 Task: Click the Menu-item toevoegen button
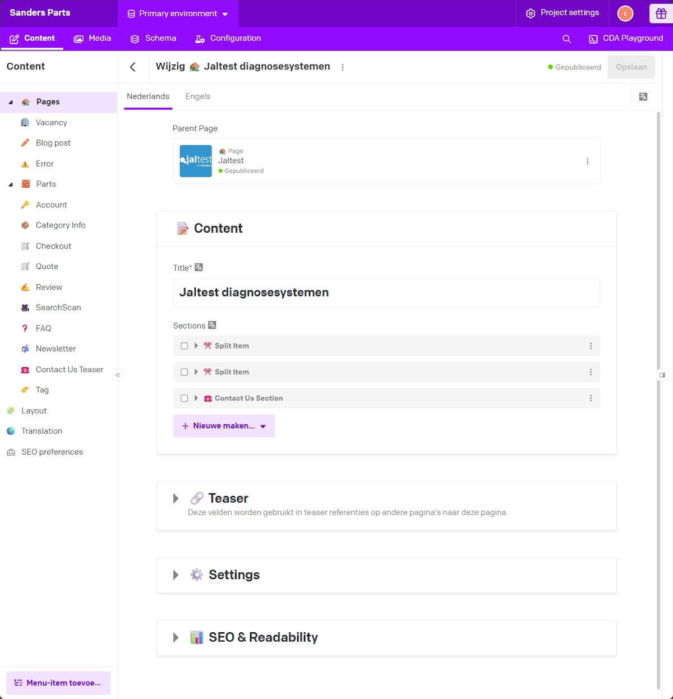point(58,683)
